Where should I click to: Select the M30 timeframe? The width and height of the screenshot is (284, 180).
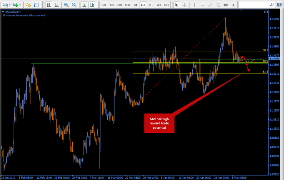(x=128, y=5)
